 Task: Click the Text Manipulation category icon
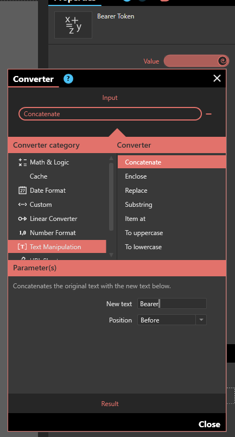[x=22, y=246]
